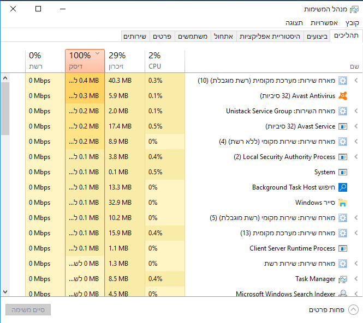Screen dimensions: 363x323
Task: Click the Unistack Service Group gear icon
Action: (343, 111)
